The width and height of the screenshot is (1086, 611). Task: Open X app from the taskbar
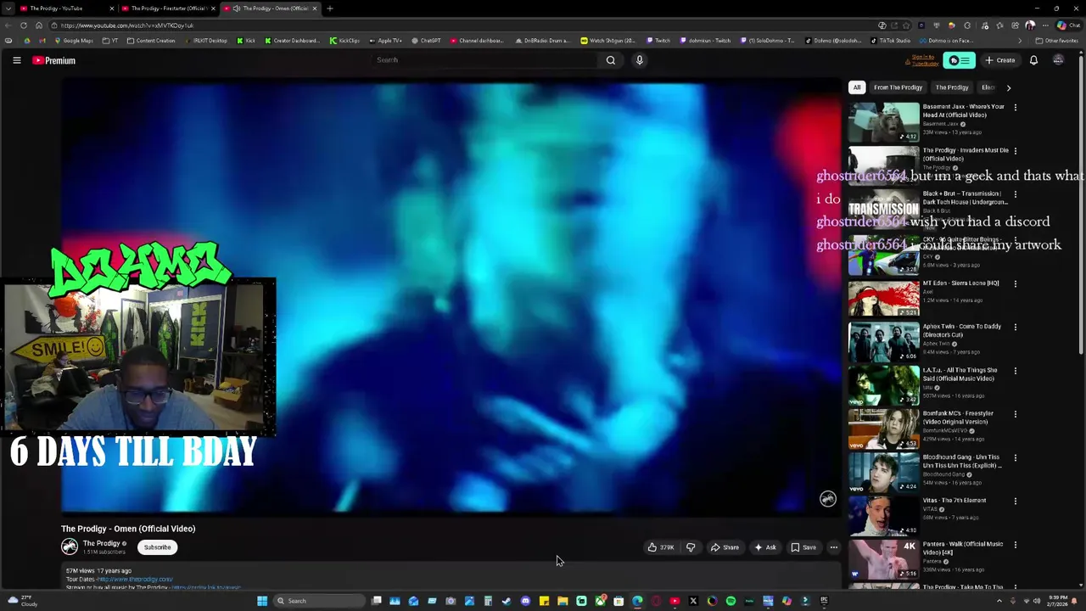click(693, 601)
